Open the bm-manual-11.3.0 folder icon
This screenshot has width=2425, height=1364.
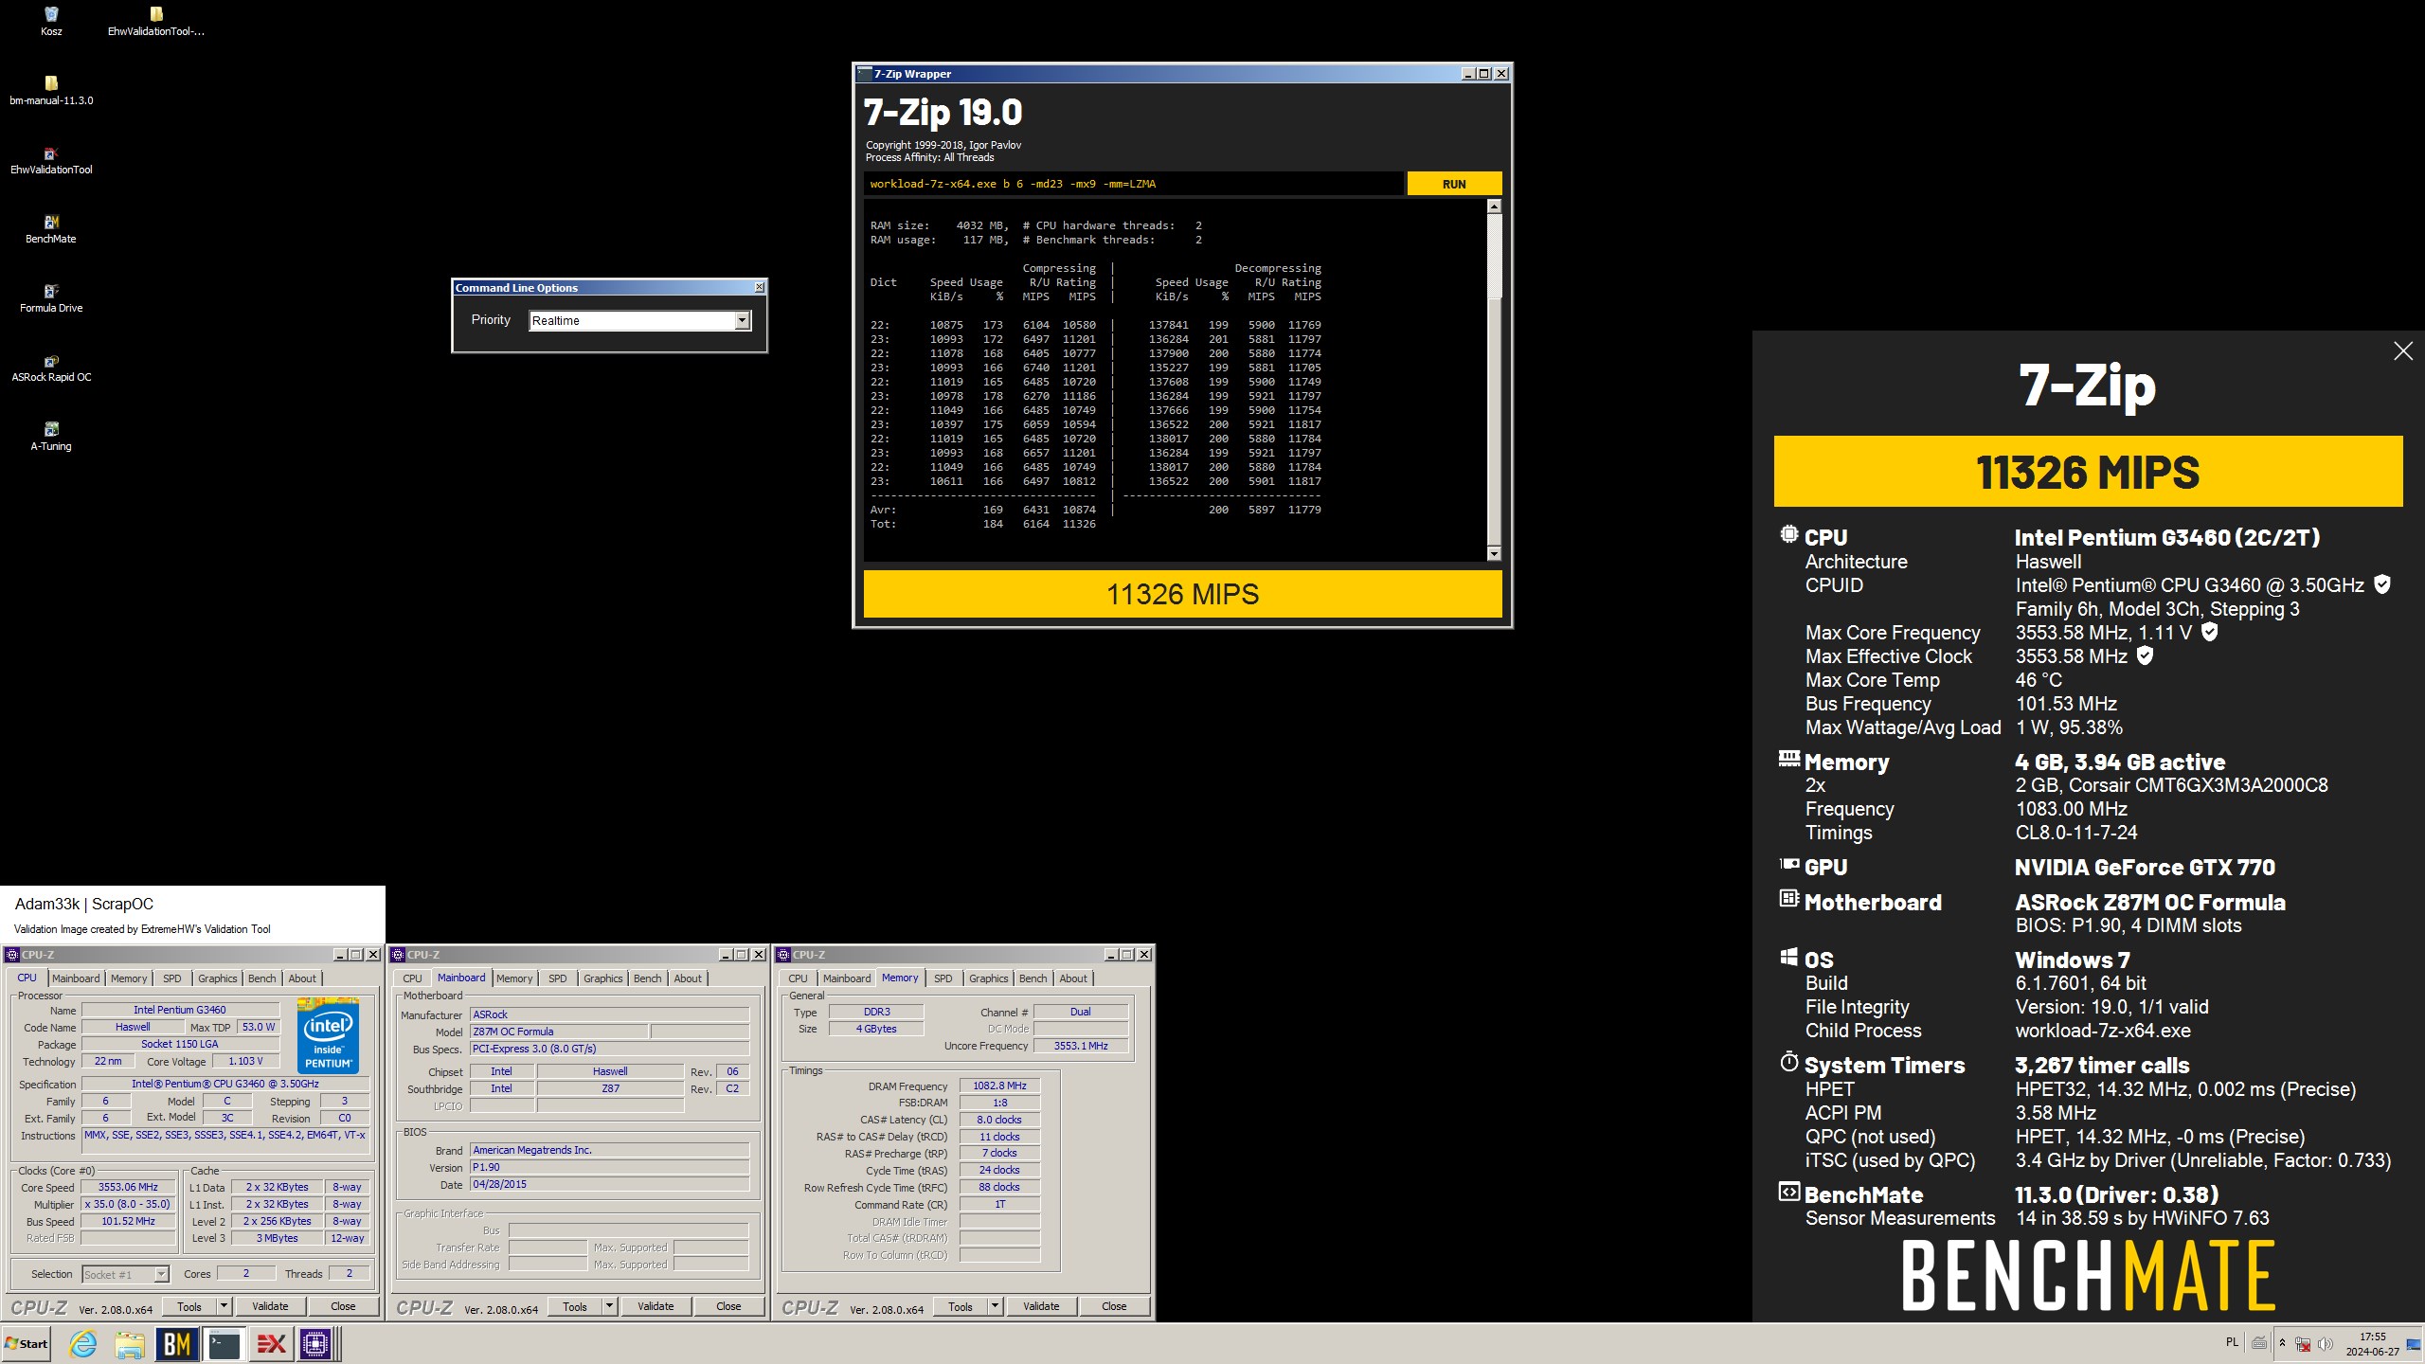click(x=51, y=90)
